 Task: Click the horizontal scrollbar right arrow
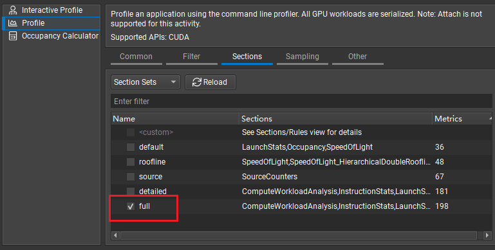click(487, 235)
